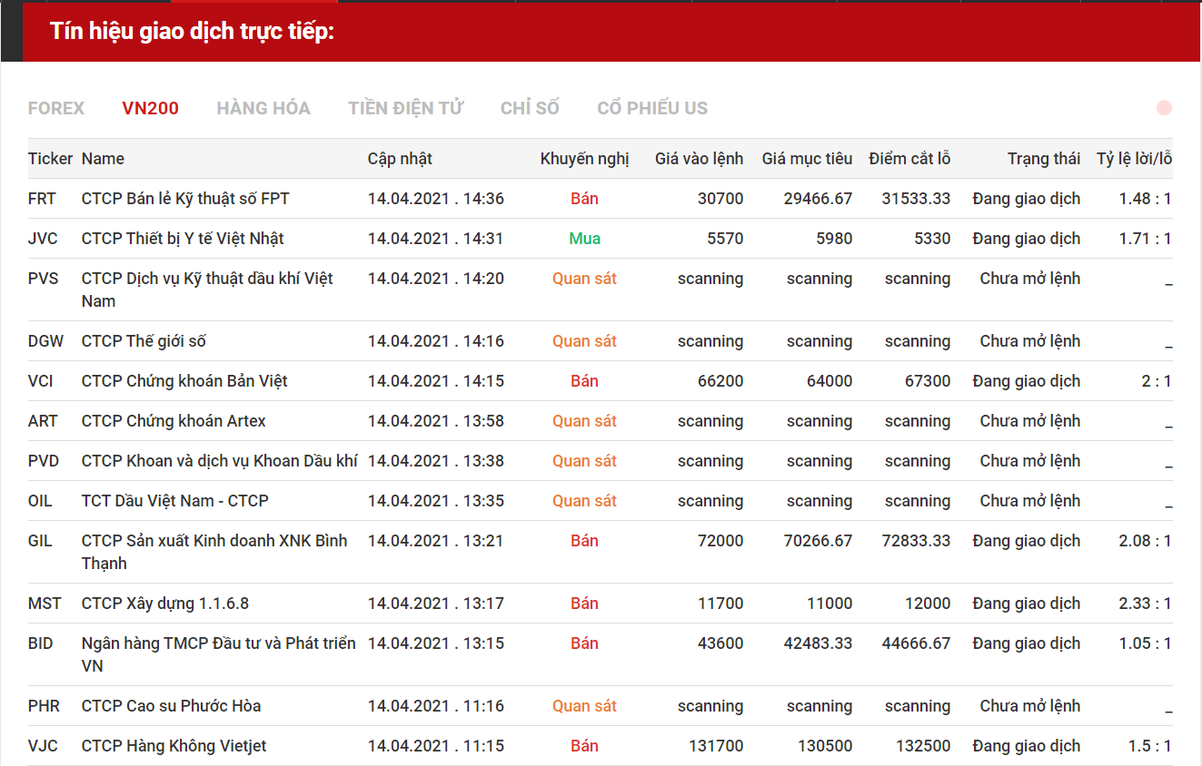Open the TIỀN ĐIỆN TỬ tab
Screen dimensions: 1202x766
[405, 108]
